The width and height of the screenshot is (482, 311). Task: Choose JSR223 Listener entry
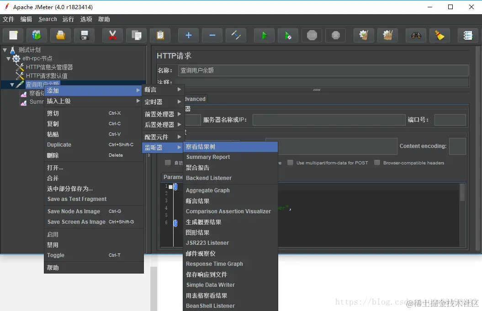(x=231, y=243)
